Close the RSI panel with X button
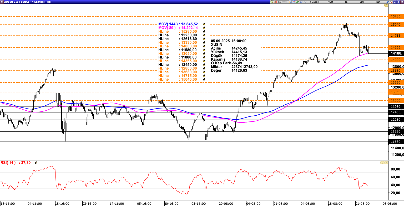 coord(386,163)
